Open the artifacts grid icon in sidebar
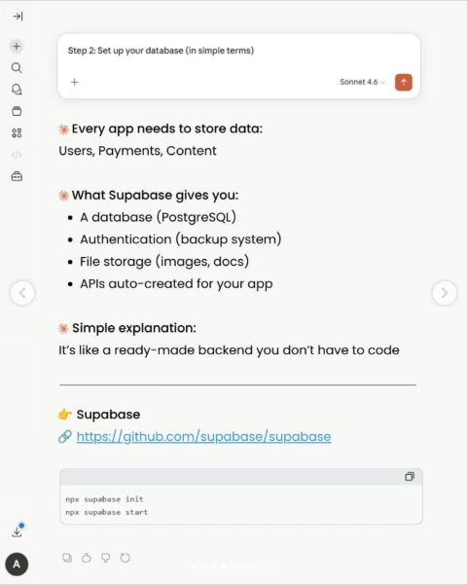The image size is (467, 585). click(17, 132)
